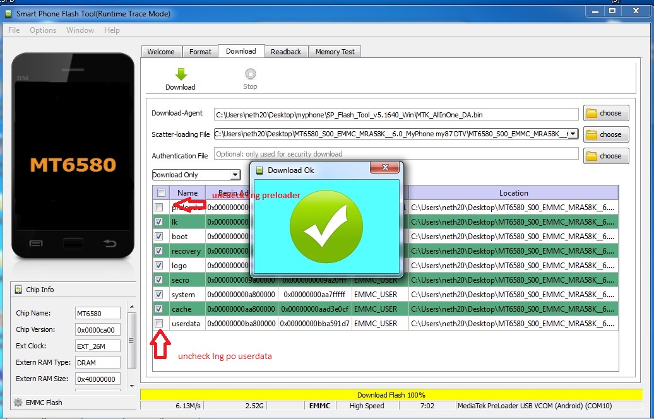Screen dimensions: 654x419
Task: Uncheck the cache partition checkbox
Action: tap(159, 309)
